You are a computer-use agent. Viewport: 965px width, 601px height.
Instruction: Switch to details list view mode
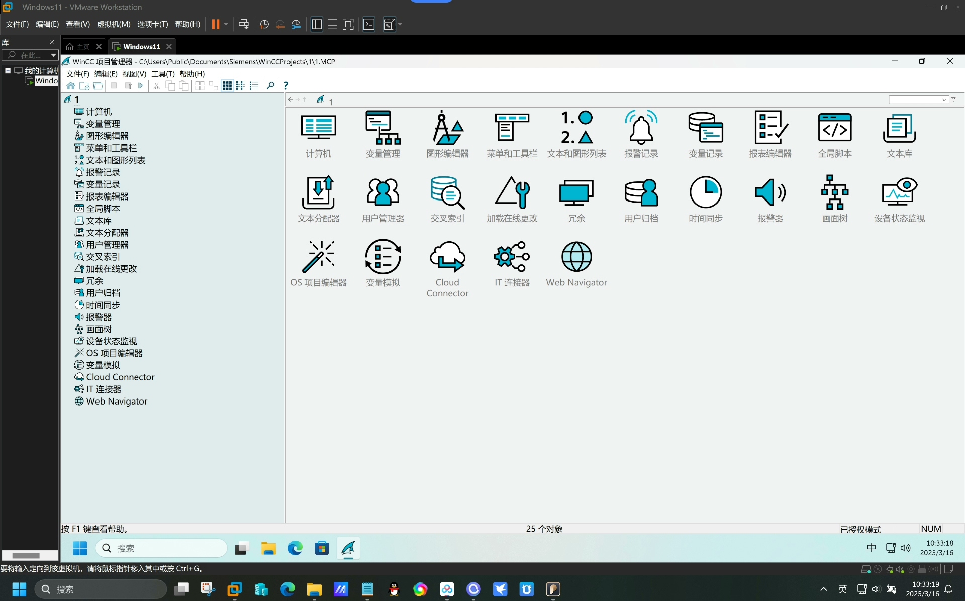pyautogui.click(x=254, y=86)
